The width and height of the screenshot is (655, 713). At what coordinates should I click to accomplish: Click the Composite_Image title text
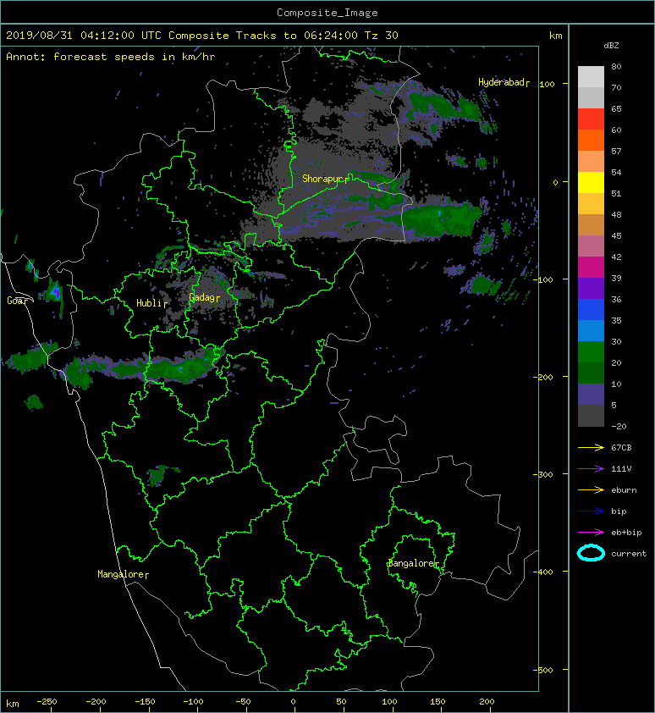pos(327,13)
